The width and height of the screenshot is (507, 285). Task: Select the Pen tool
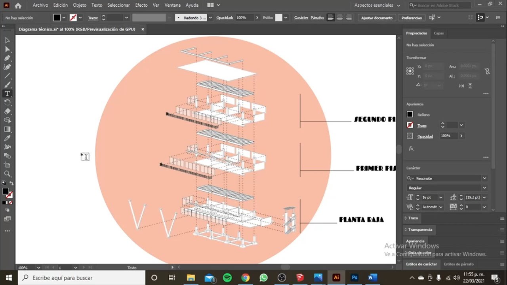(x=7, y=58)
